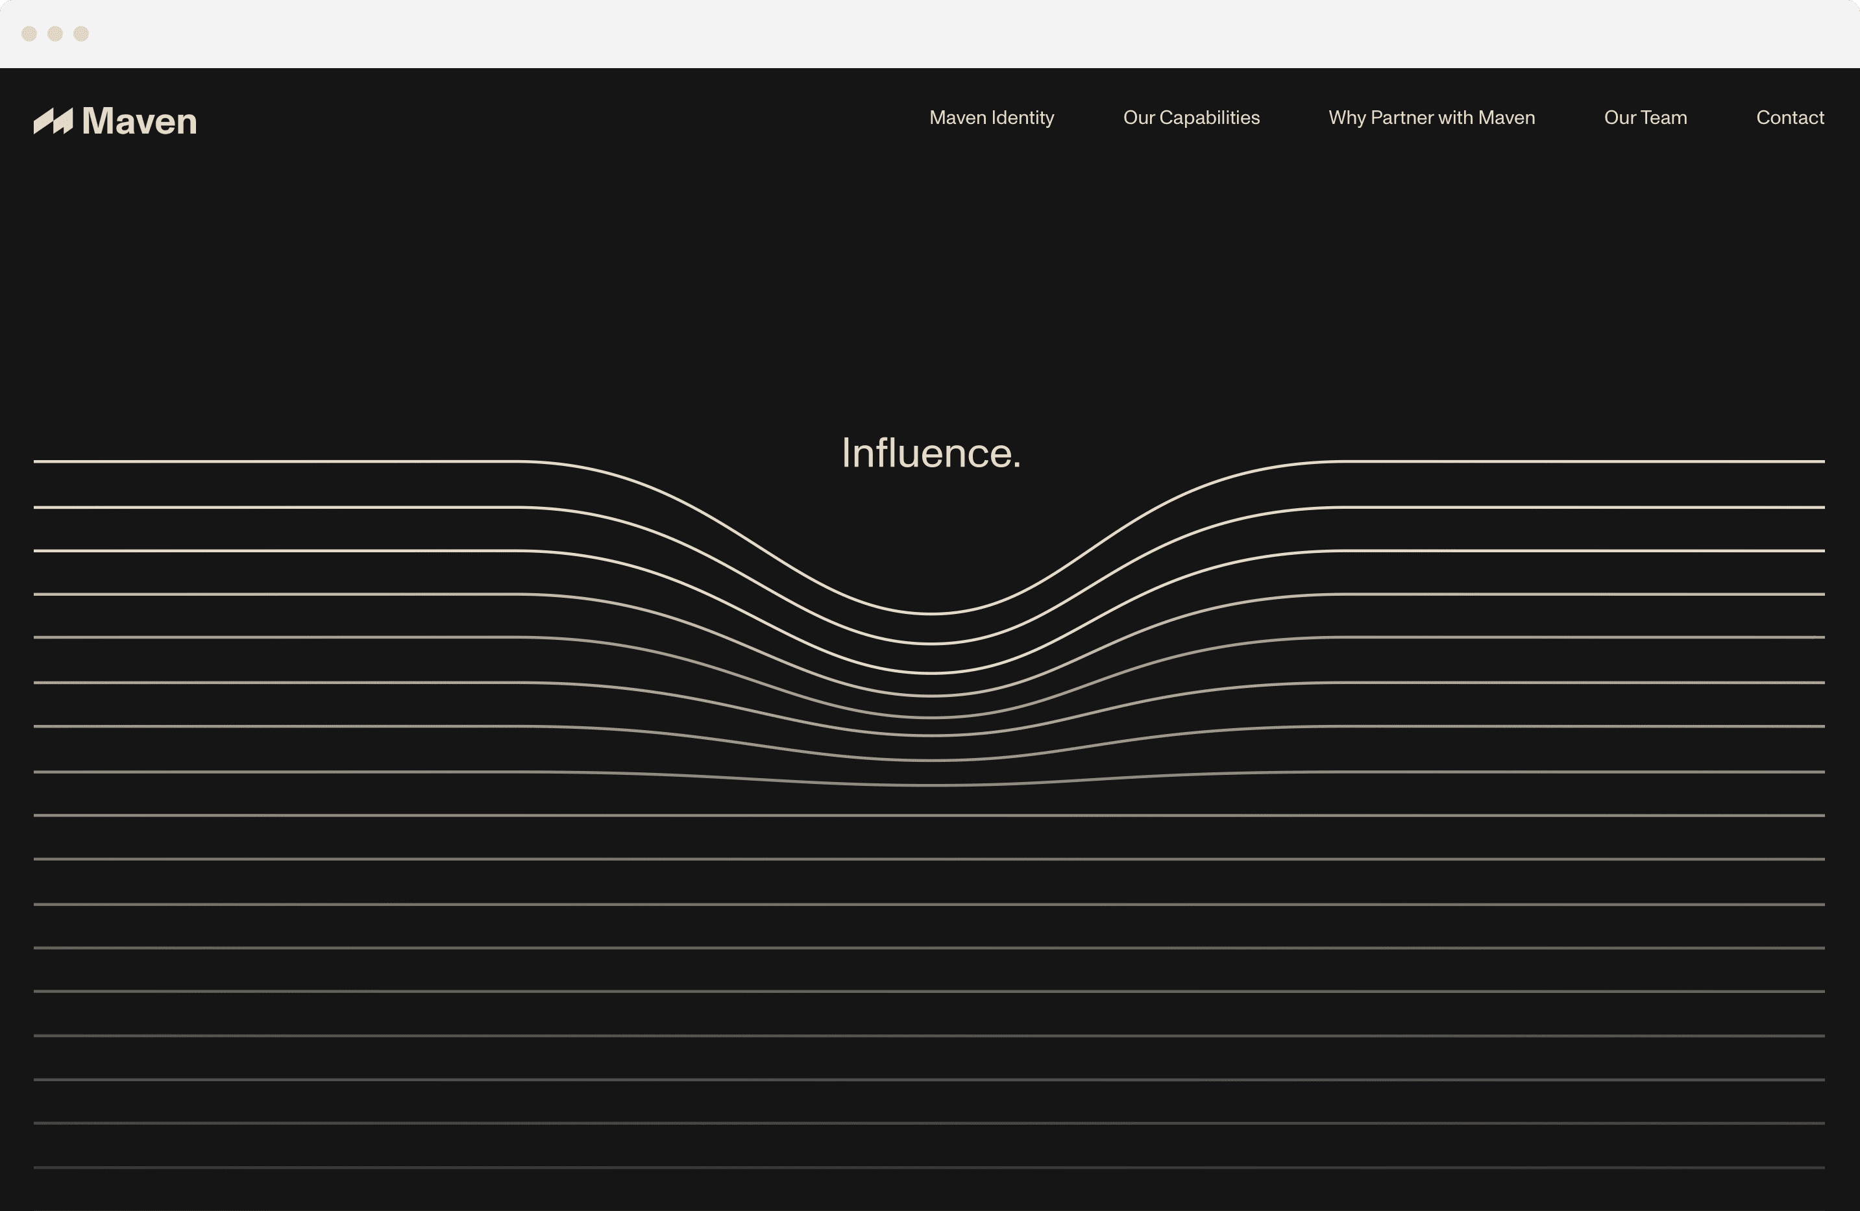Viewport: 1860px width, 1211px height.
Task: Click the trough of the topmost curved line
Action: 931,613
